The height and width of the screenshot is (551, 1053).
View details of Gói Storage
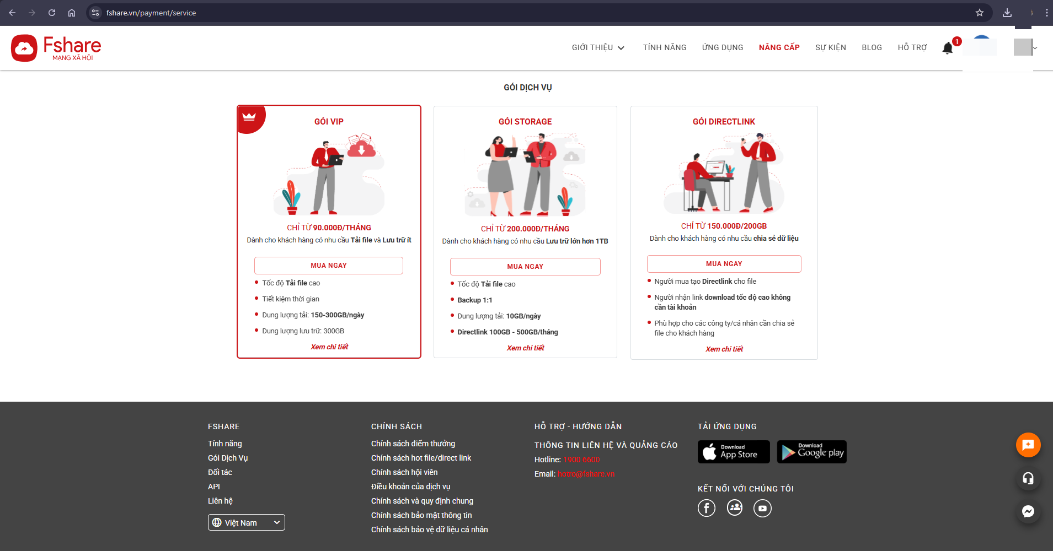click(525, 348)
